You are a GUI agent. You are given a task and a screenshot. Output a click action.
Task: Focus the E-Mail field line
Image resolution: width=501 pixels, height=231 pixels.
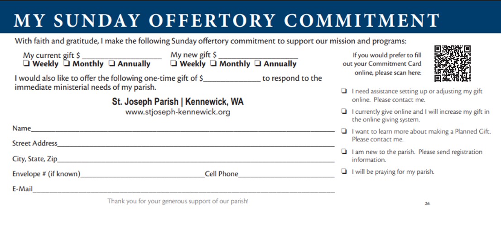point(183,189)
